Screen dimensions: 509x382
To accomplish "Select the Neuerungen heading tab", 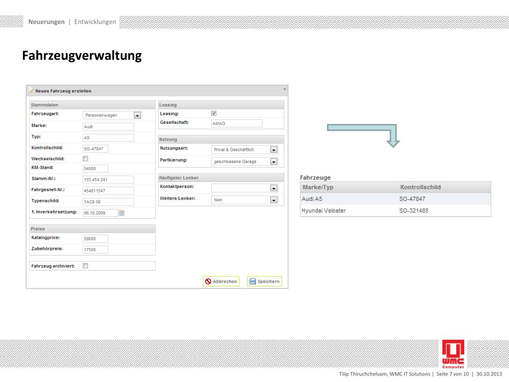I will tap(46, 22).
